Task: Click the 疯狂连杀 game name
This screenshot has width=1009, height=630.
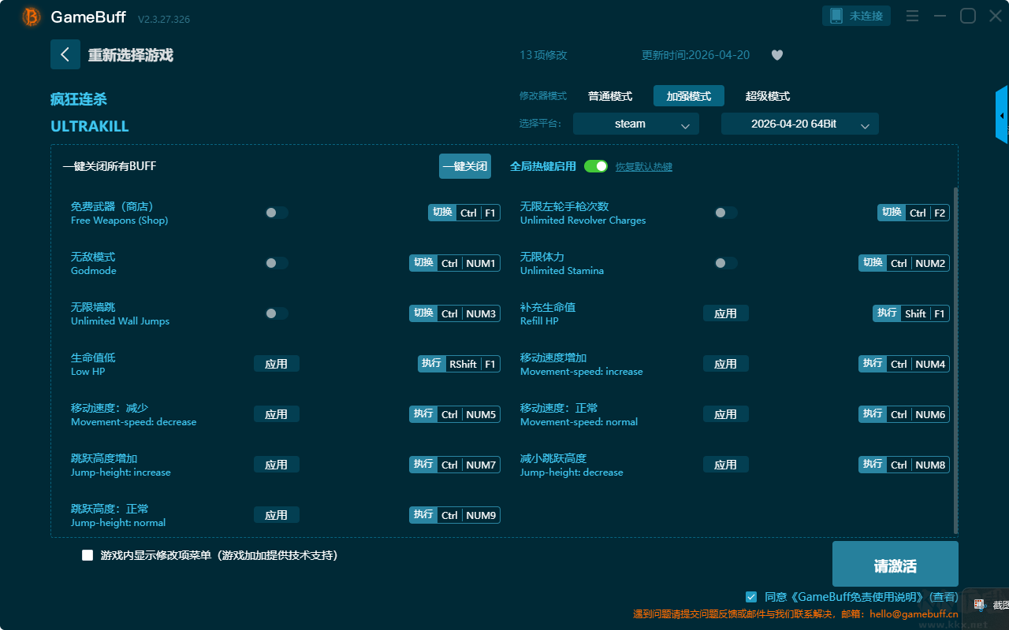Action: (79, 99)
